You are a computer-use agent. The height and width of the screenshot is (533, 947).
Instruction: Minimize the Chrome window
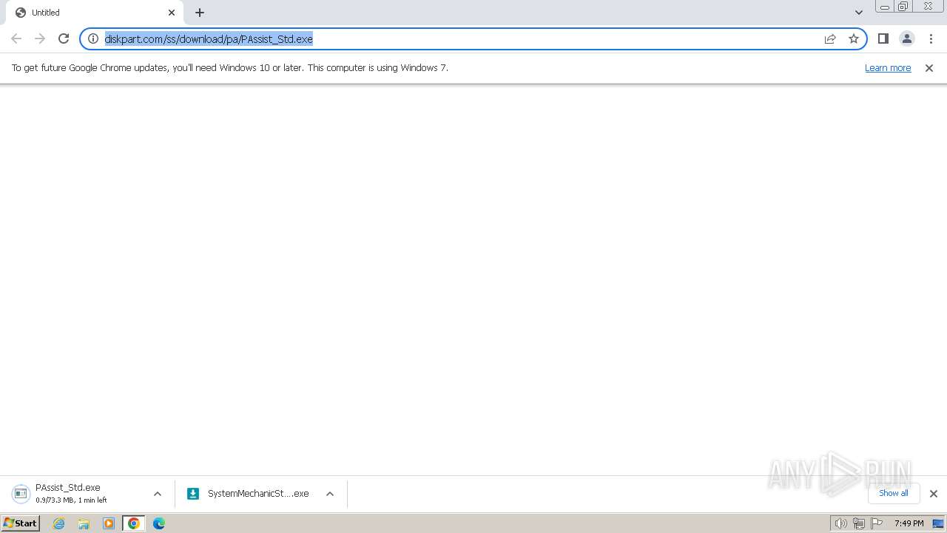tap(885, 7)
